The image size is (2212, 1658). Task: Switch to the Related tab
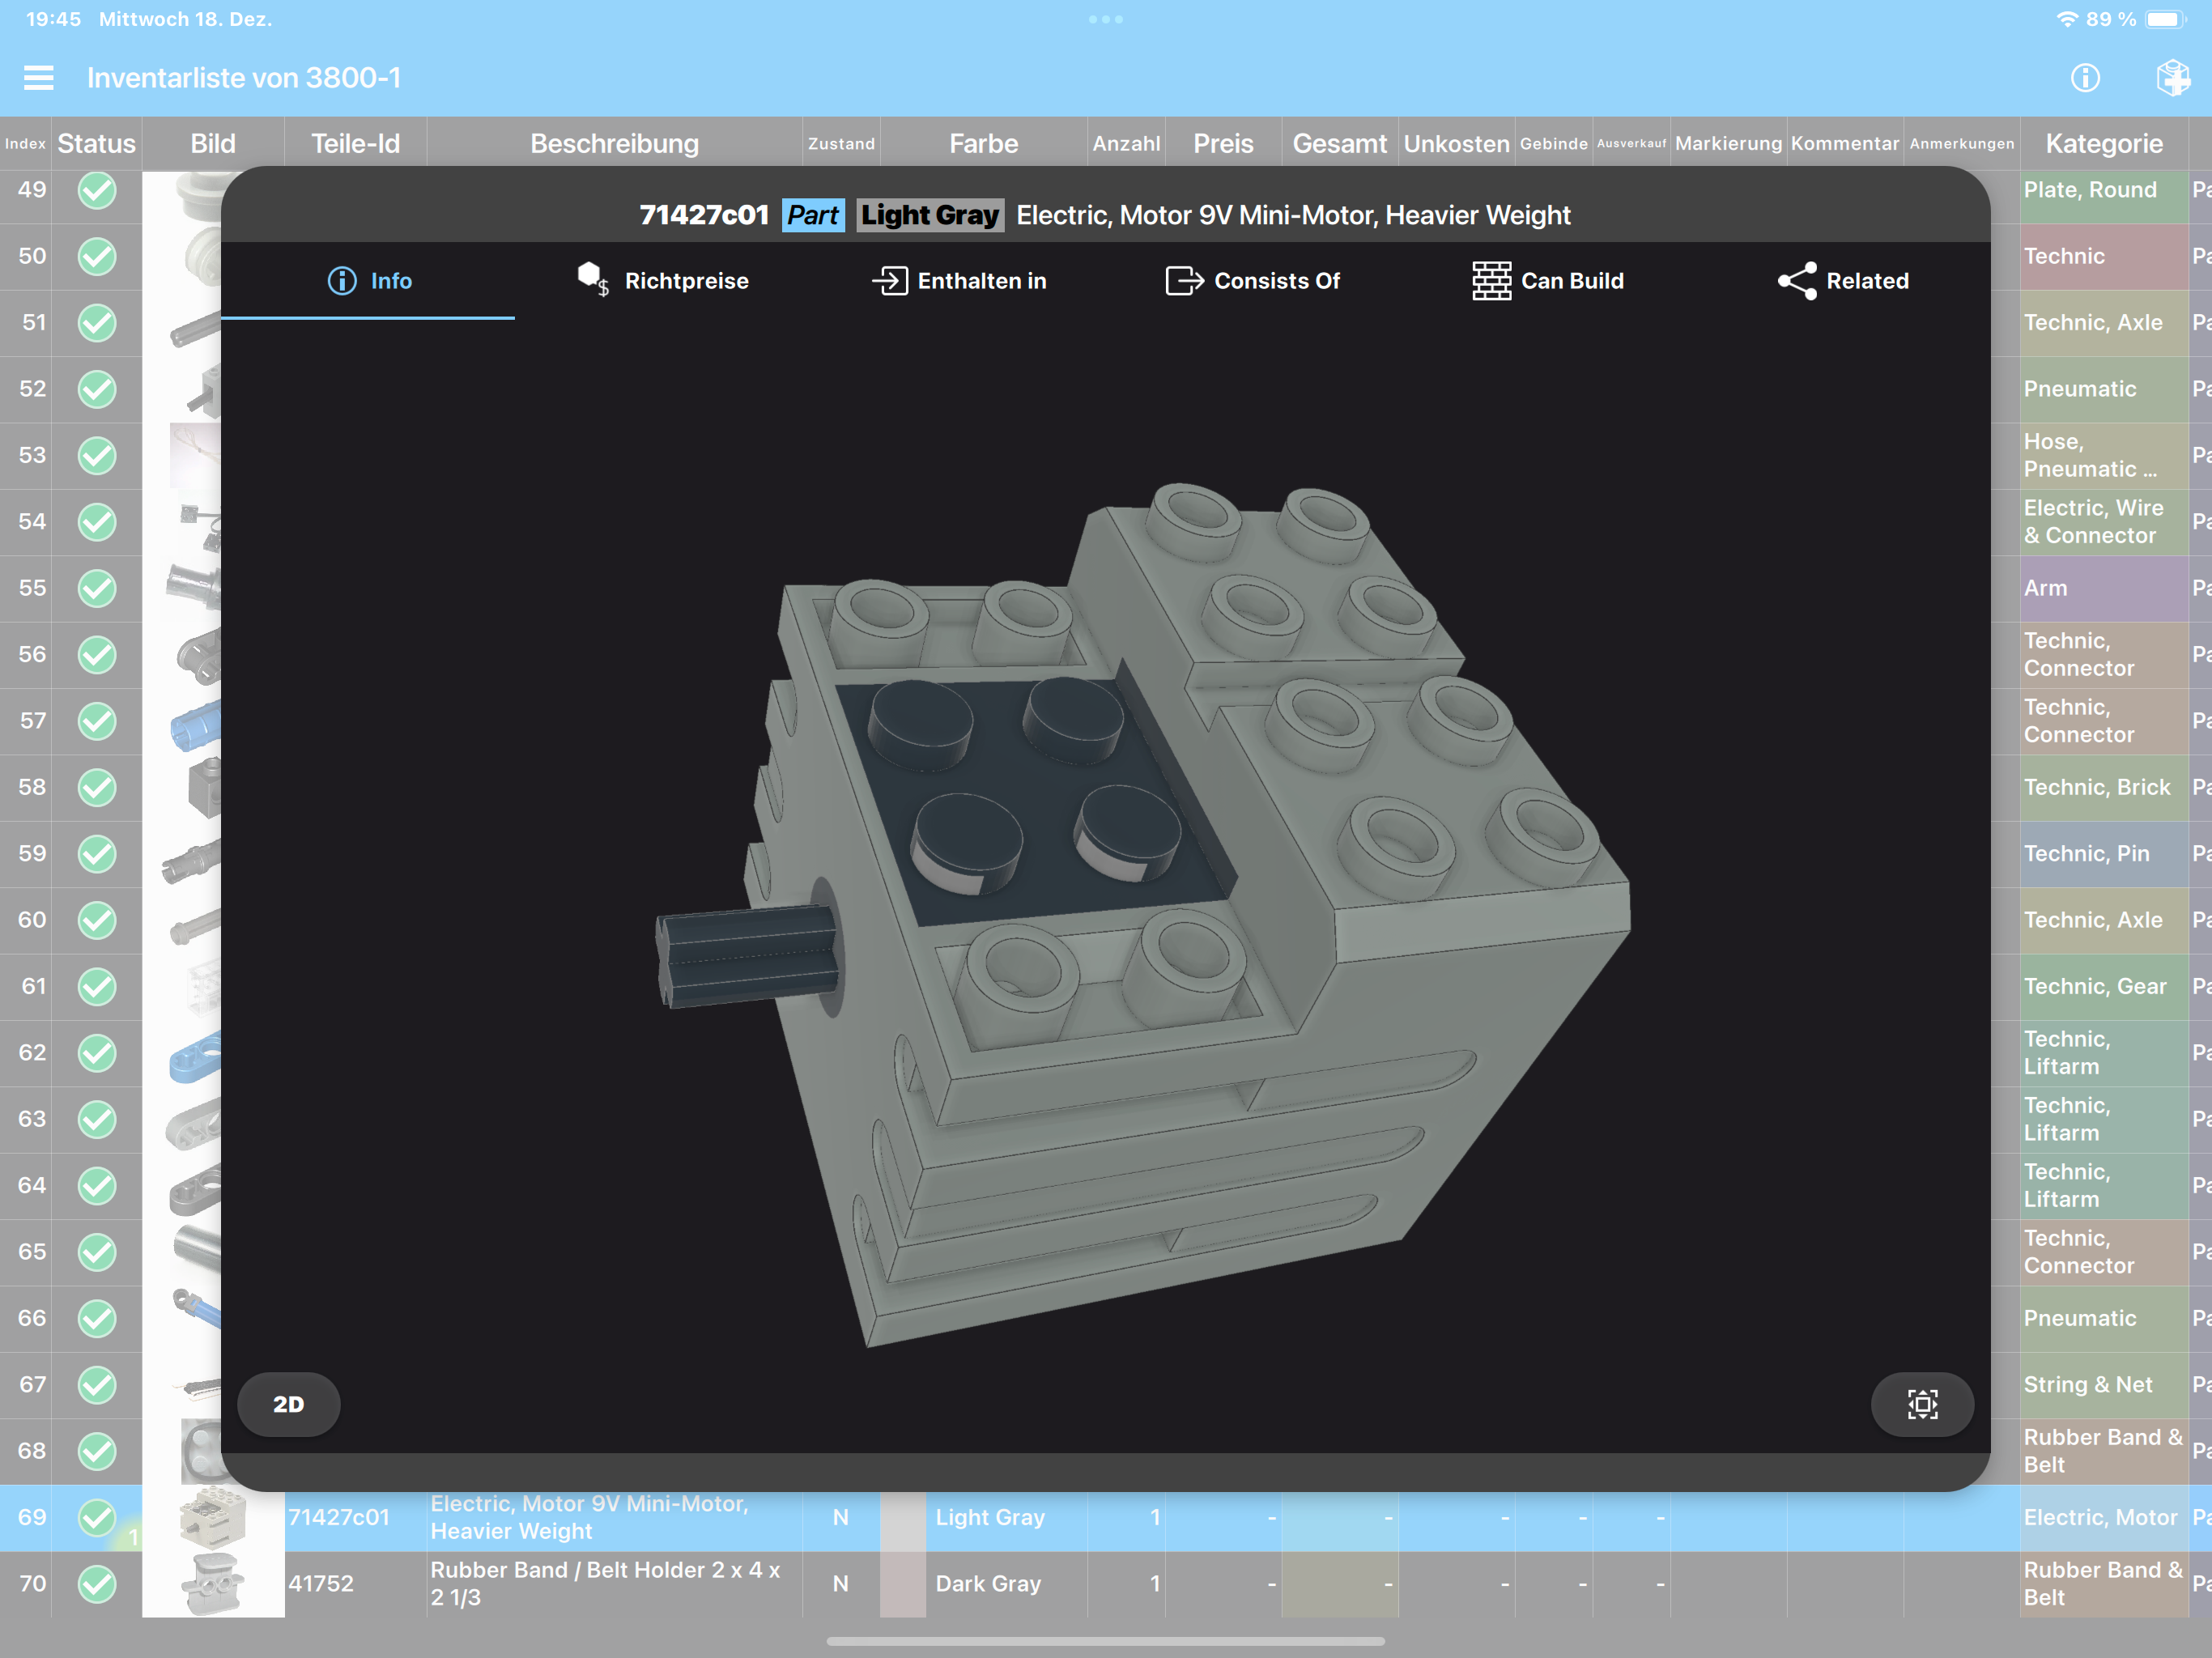(1843, 281)
